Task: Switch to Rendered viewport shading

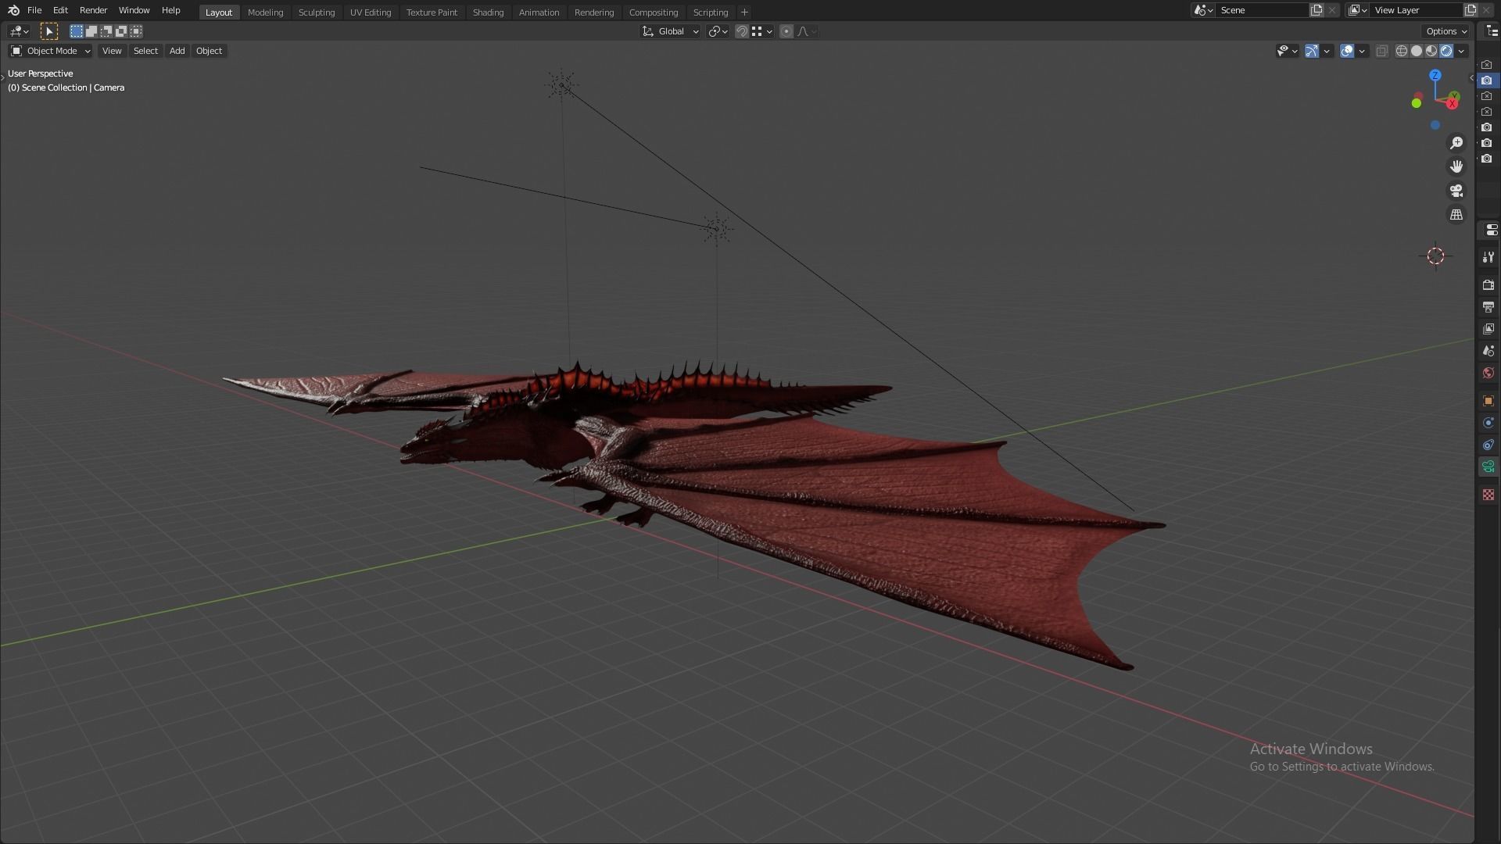Action: coord(1446,51)
